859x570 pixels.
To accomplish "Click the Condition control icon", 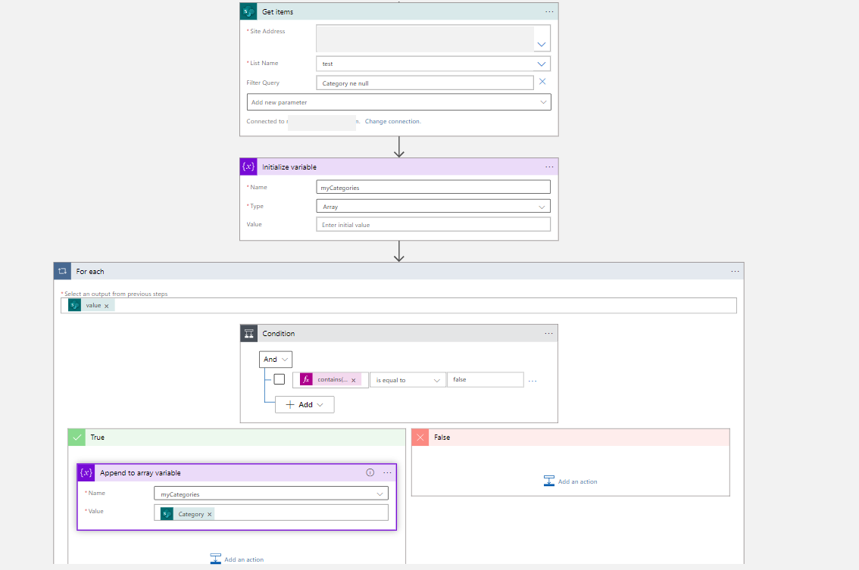I will pos(248,334).
